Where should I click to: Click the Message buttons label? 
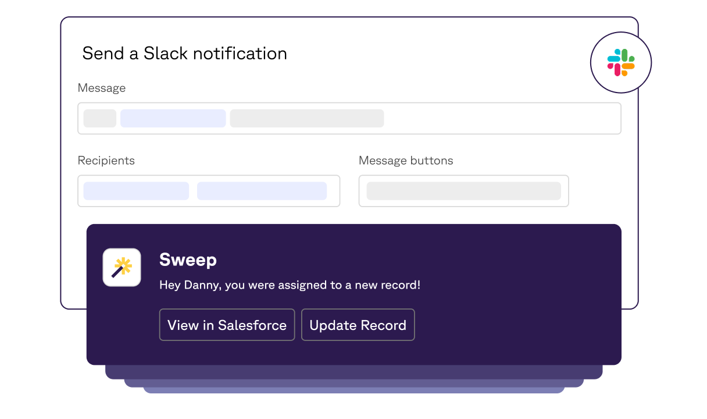pos(406,161)
